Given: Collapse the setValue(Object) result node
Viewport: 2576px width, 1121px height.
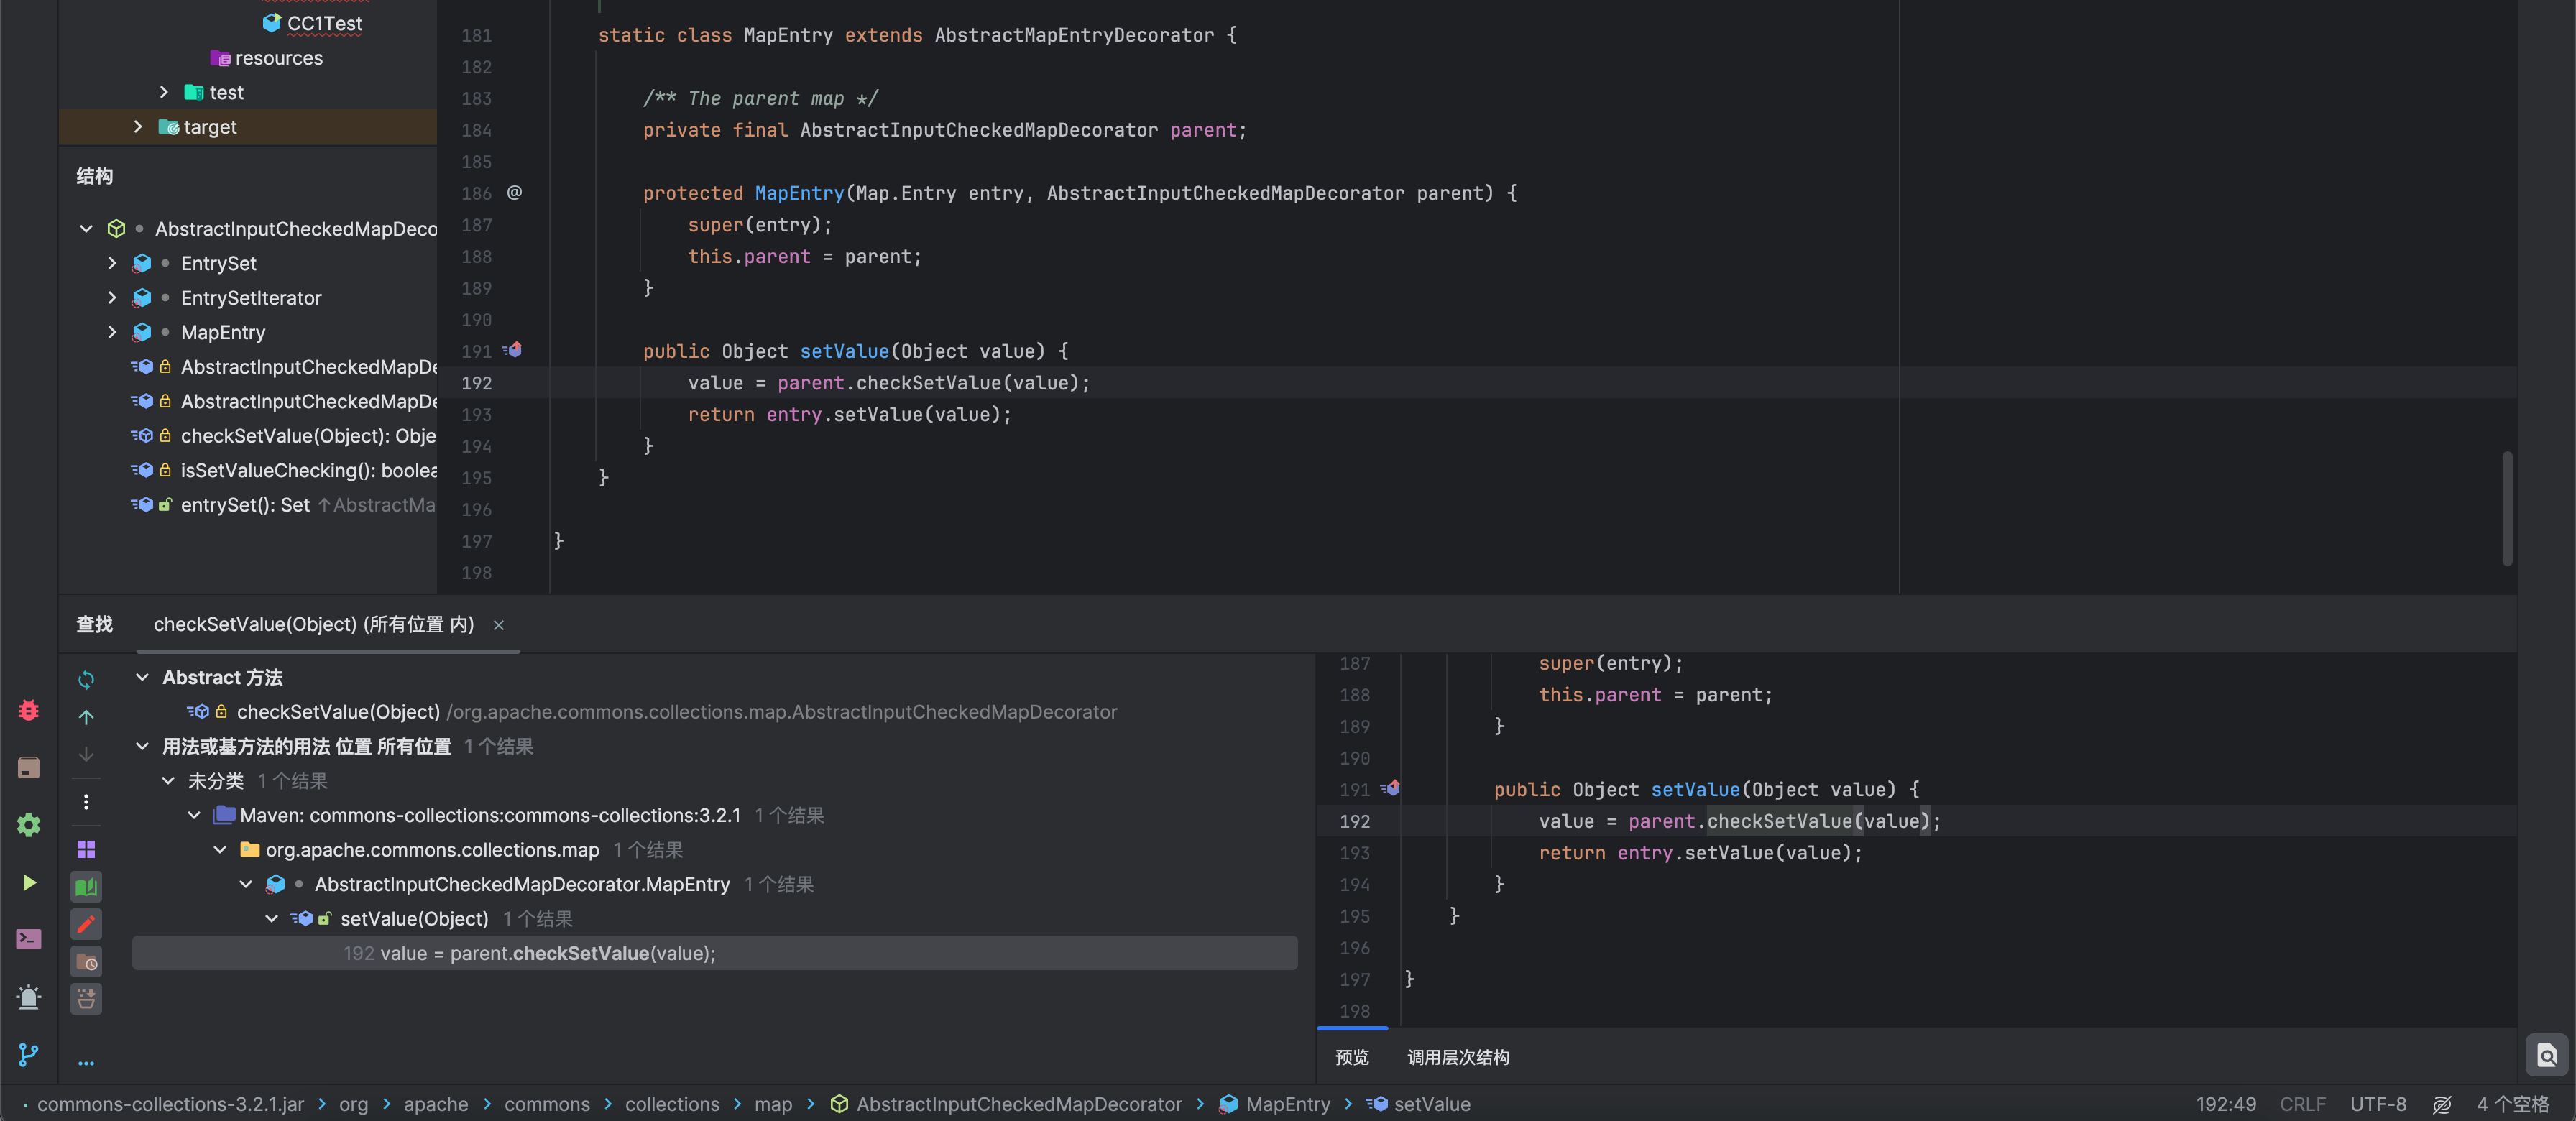Looking at the screenshot, I should tap(271, 918).
